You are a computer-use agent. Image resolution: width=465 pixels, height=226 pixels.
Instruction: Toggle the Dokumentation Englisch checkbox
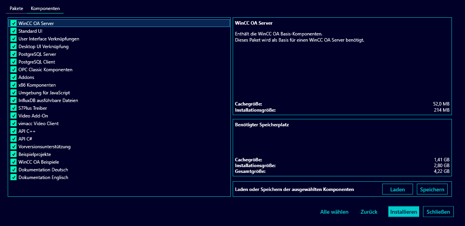click(13, 177)
